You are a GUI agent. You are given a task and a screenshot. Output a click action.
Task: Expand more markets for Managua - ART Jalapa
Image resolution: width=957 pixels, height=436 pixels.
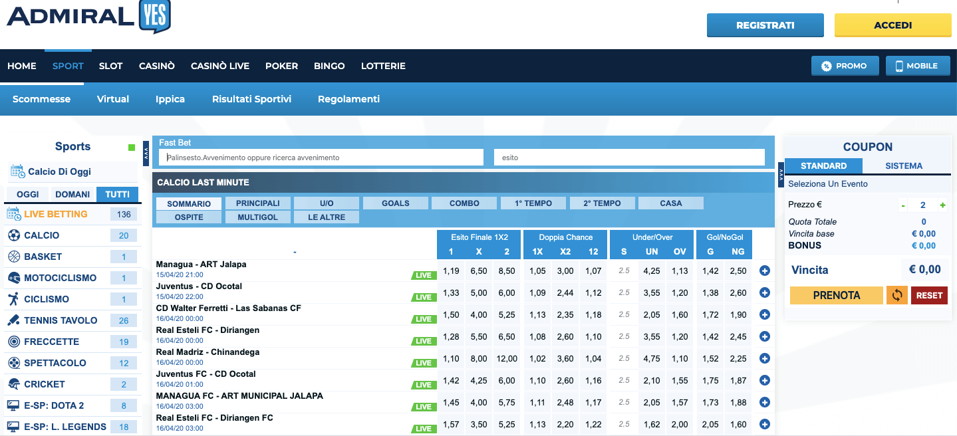pos(764,271)
